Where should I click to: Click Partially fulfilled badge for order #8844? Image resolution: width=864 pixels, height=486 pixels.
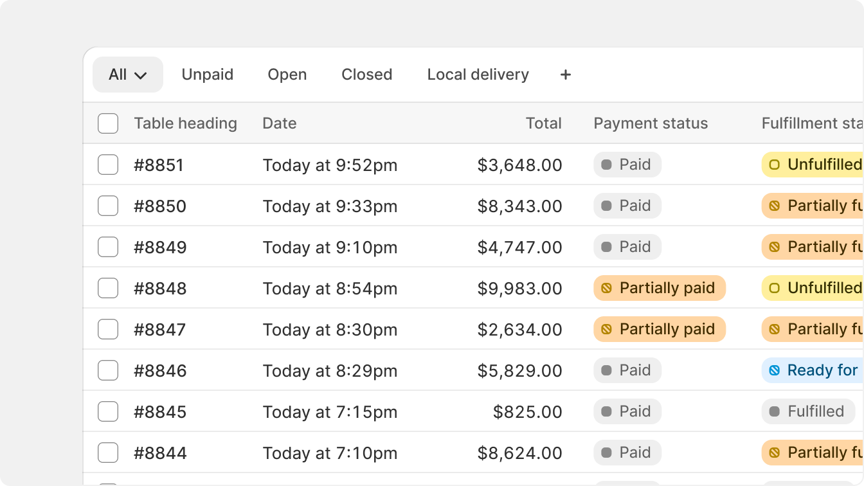813,453
